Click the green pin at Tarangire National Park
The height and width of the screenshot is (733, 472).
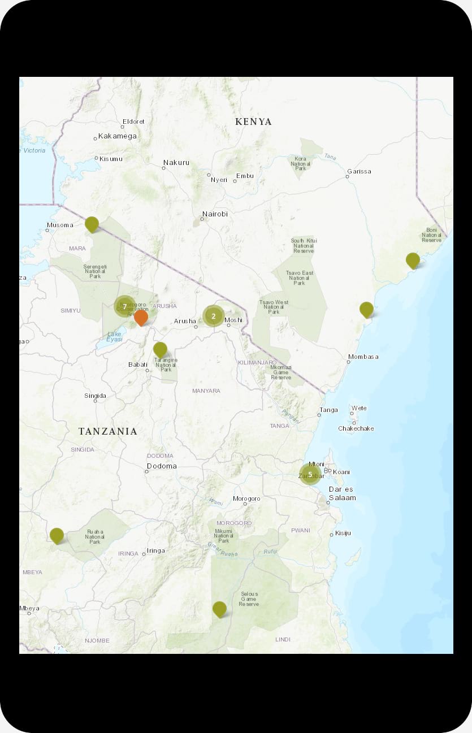coord(160,349)
